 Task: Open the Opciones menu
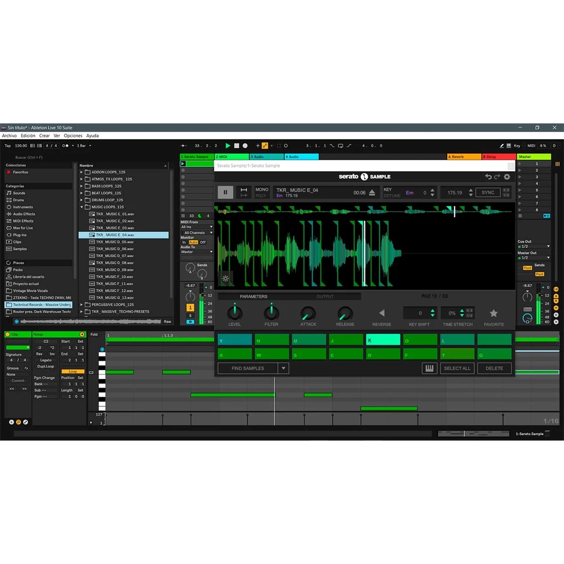[73, 135]
